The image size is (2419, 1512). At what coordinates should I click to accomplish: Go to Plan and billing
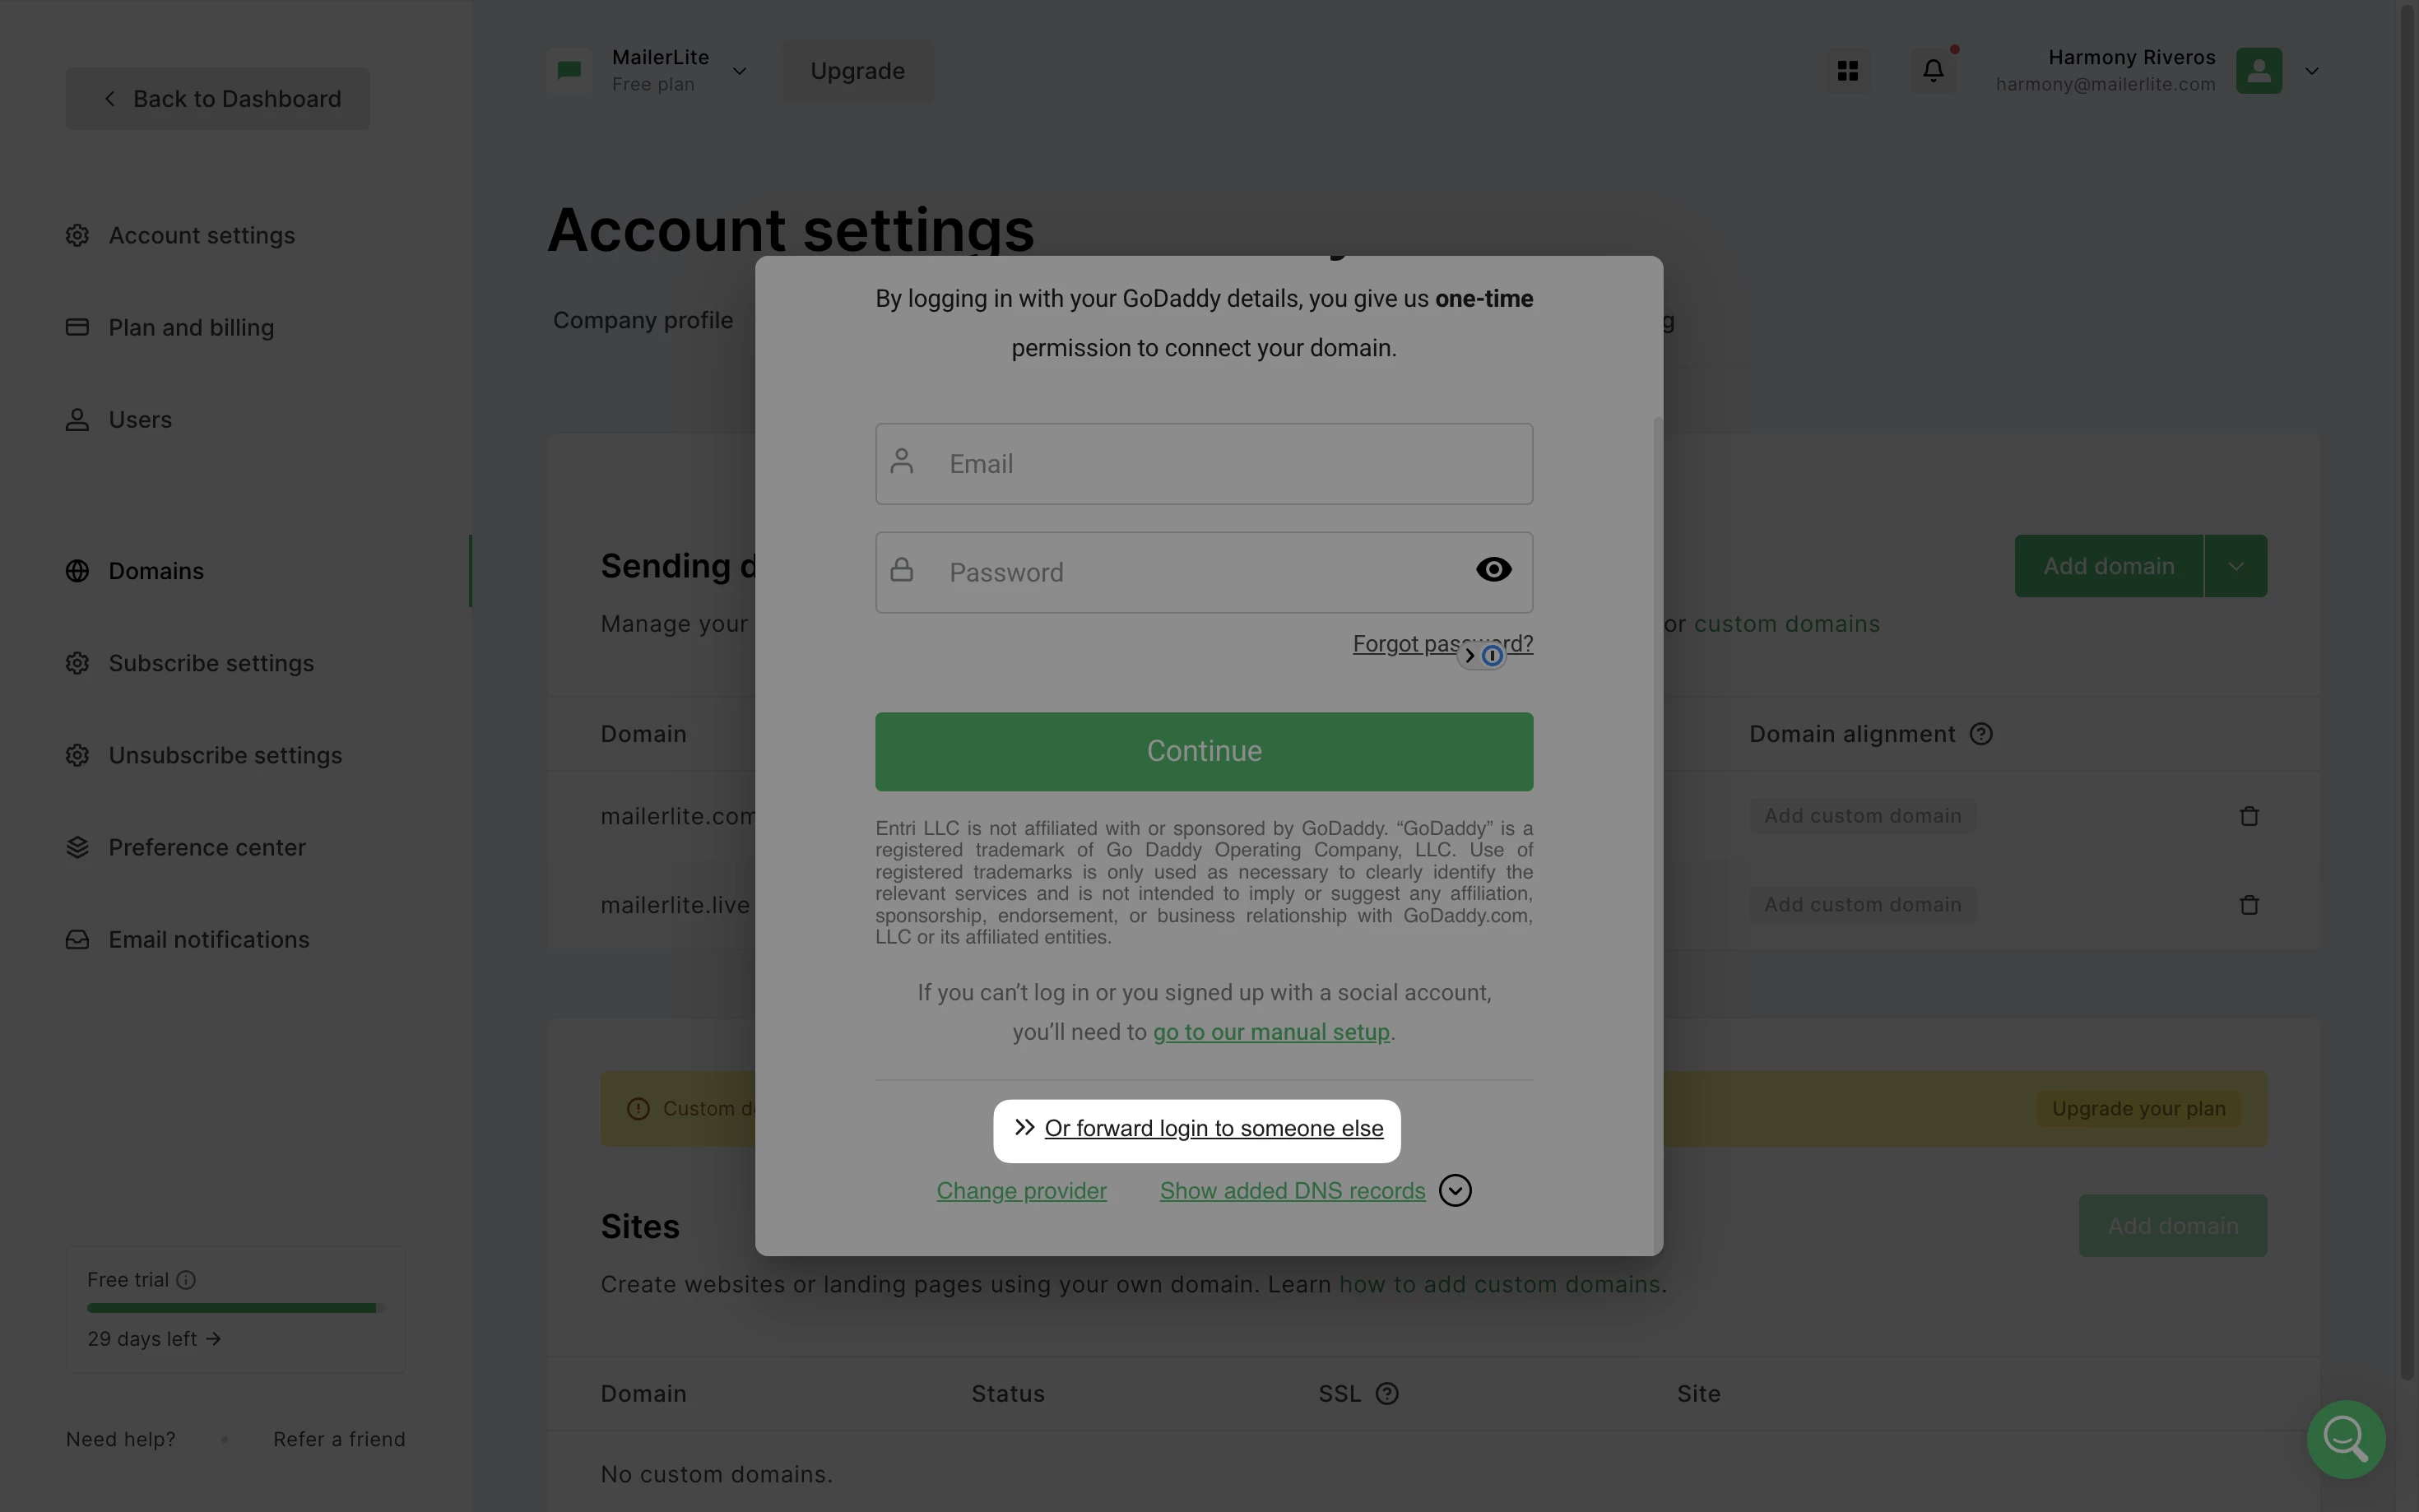click(191, 328)
